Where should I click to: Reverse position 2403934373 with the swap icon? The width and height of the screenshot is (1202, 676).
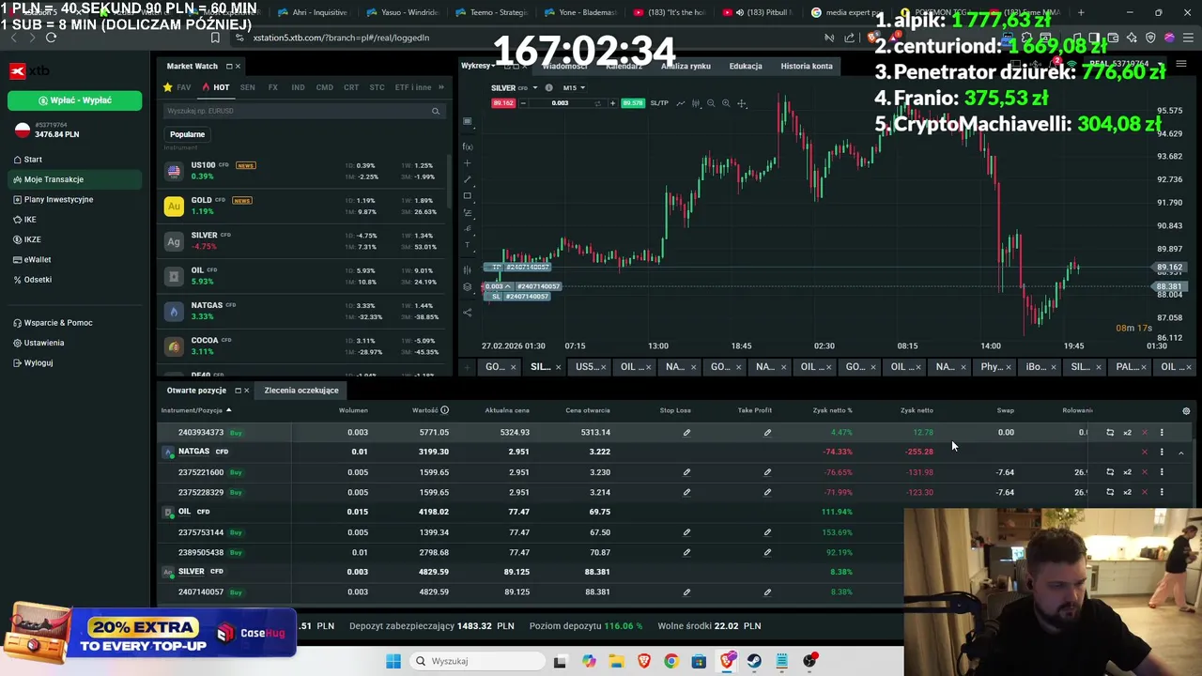tap(1110, 432)
